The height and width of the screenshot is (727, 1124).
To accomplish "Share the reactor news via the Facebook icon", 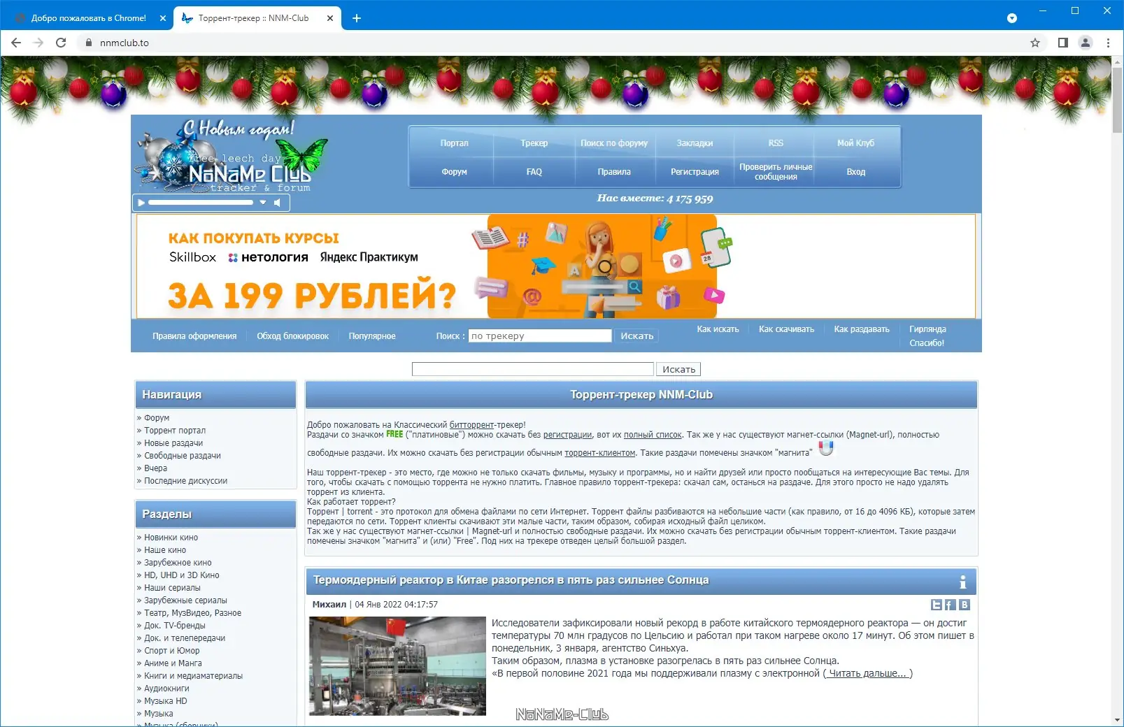I will pos(951,605).
